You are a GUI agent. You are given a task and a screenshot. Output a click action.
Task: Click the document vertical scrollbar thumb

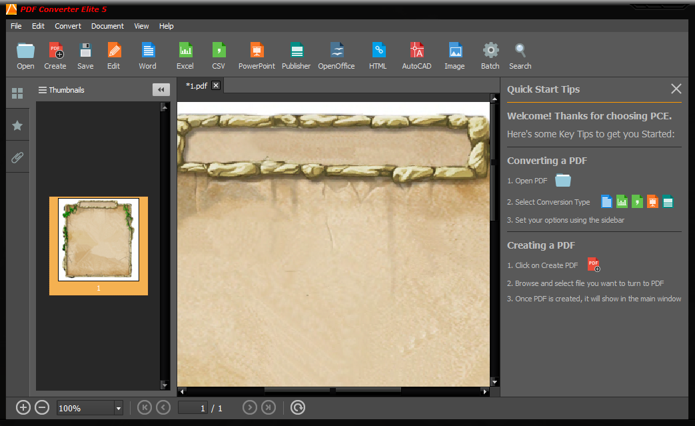(493, 162)
